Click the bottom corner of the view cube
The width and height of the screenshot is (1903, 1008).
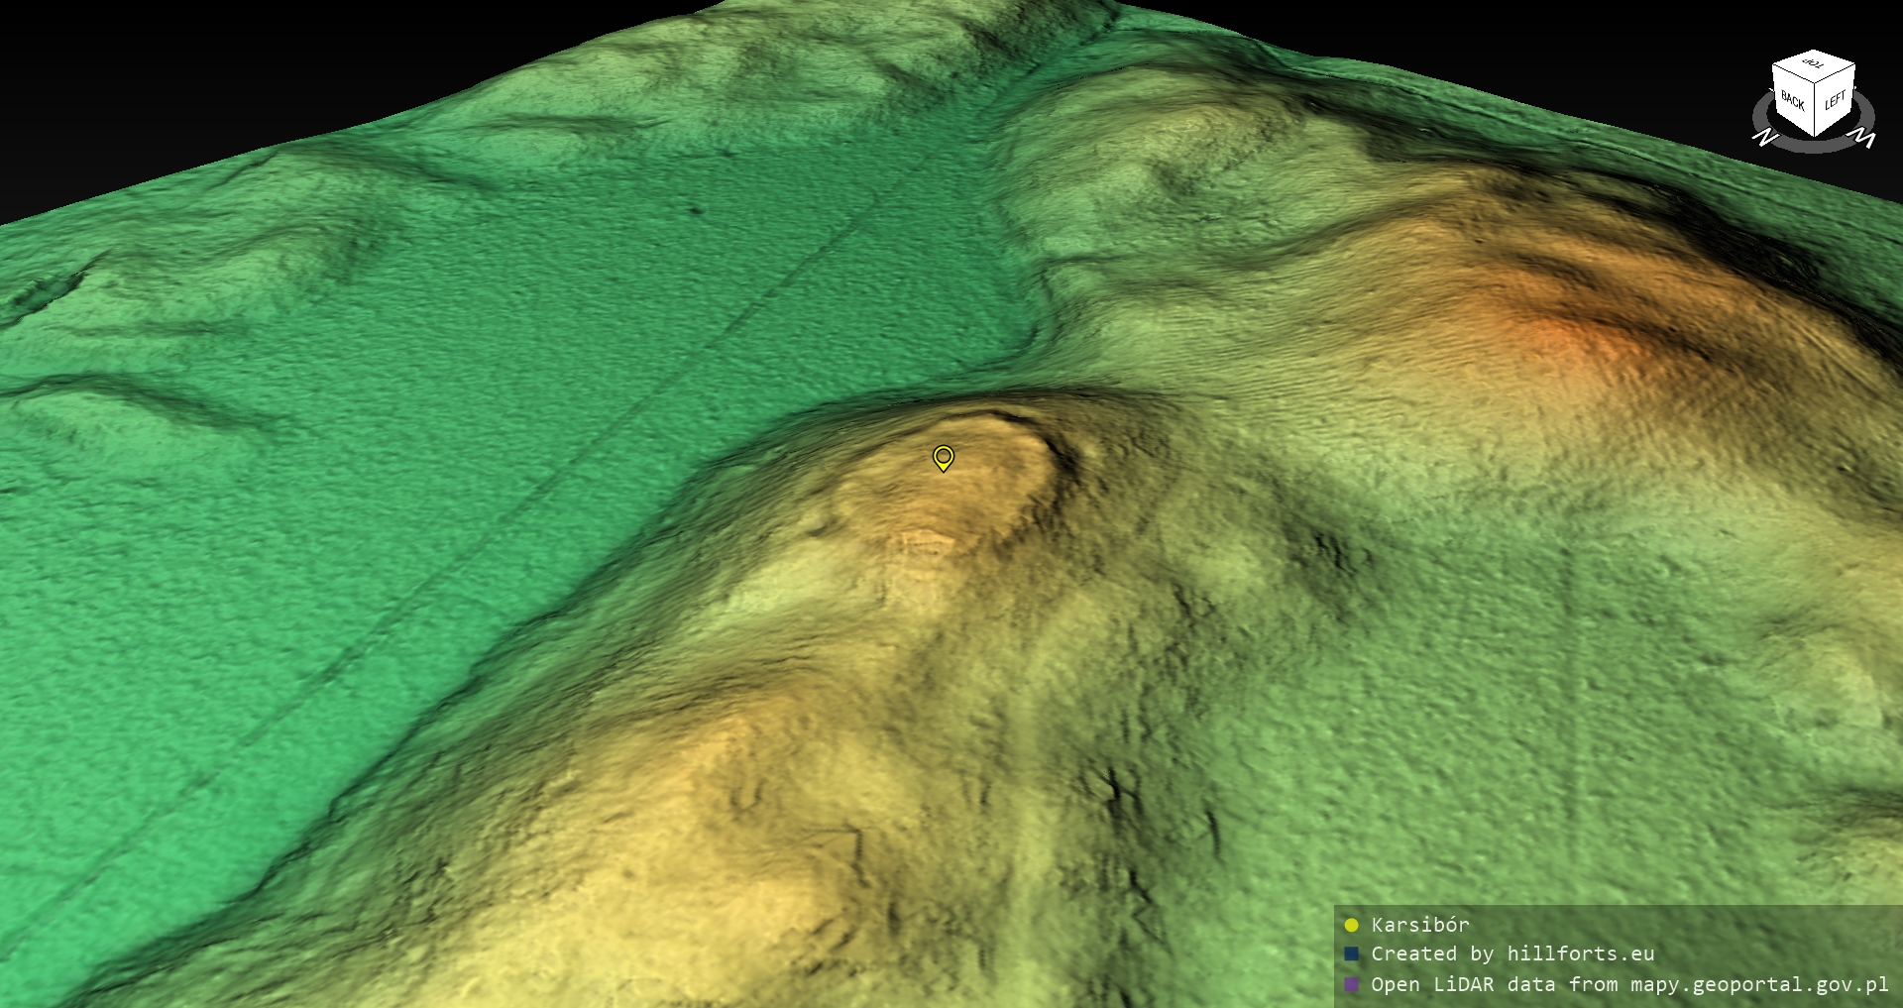pos(1815,135)
